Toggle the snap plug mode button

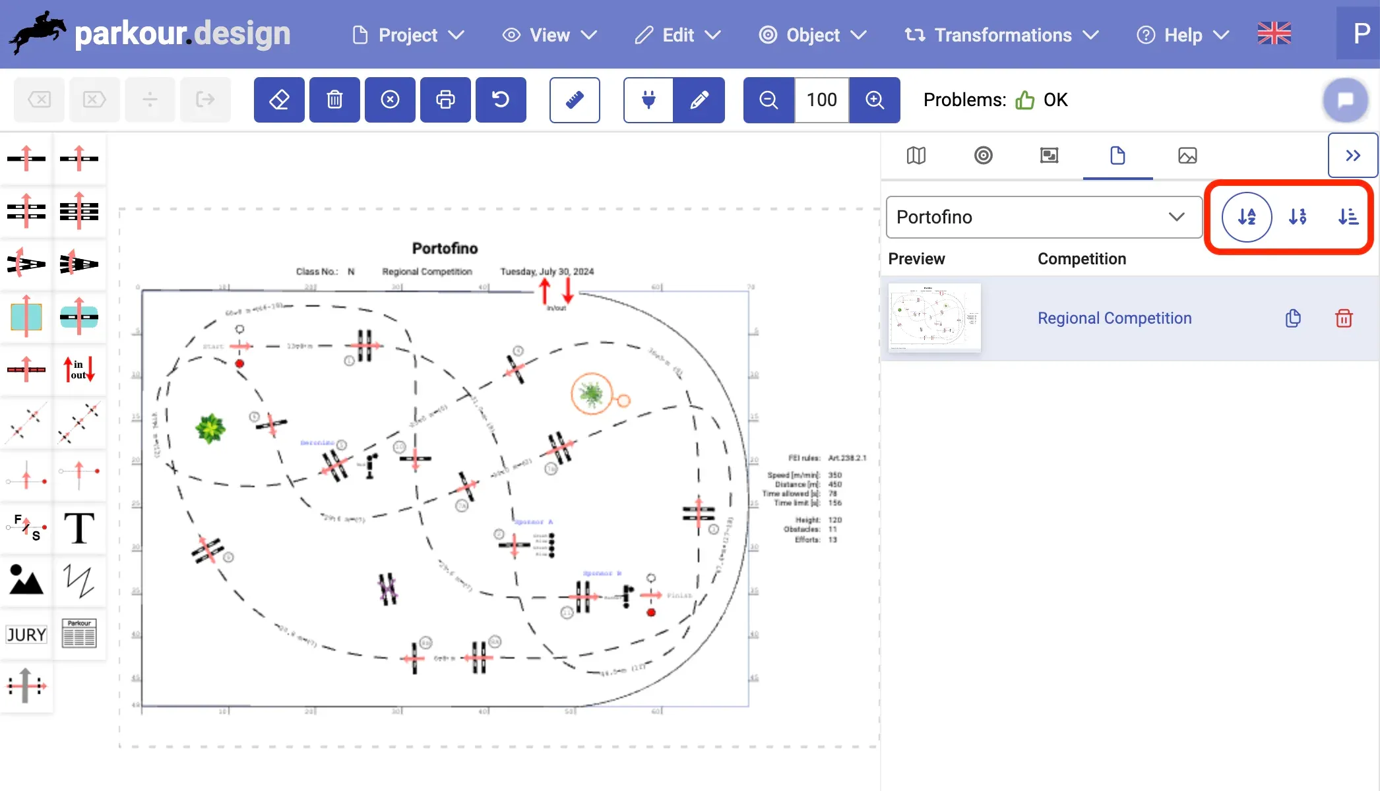click(x=648, y=100)
